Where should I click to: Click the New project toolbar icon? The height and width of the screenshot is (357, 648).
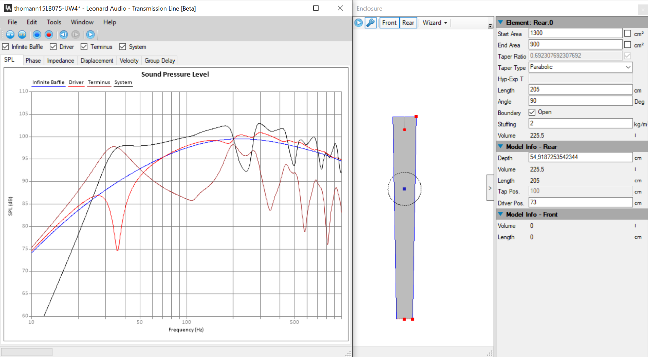10,35
